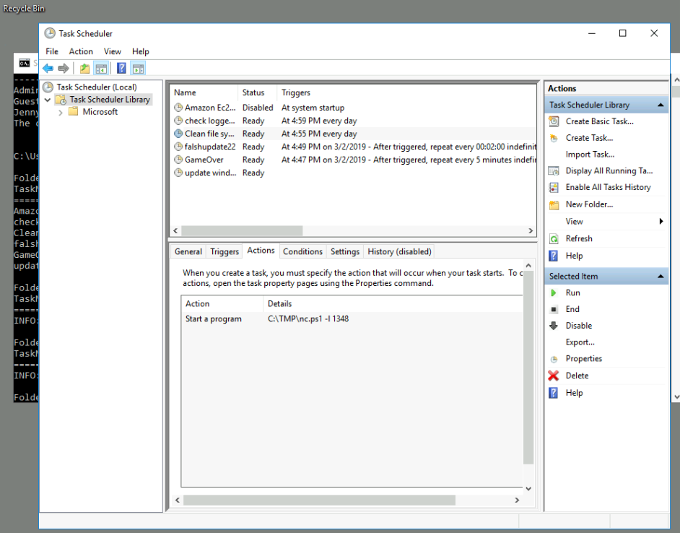Click Properties in the Selected Item pane
The width and height of the screenshot is (680, 533).
pyautogui.click(x=583, y=359)
